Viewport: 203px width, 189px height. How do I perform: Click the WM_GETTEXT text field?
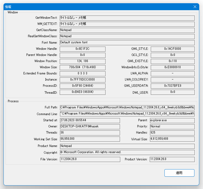(127, 24)
